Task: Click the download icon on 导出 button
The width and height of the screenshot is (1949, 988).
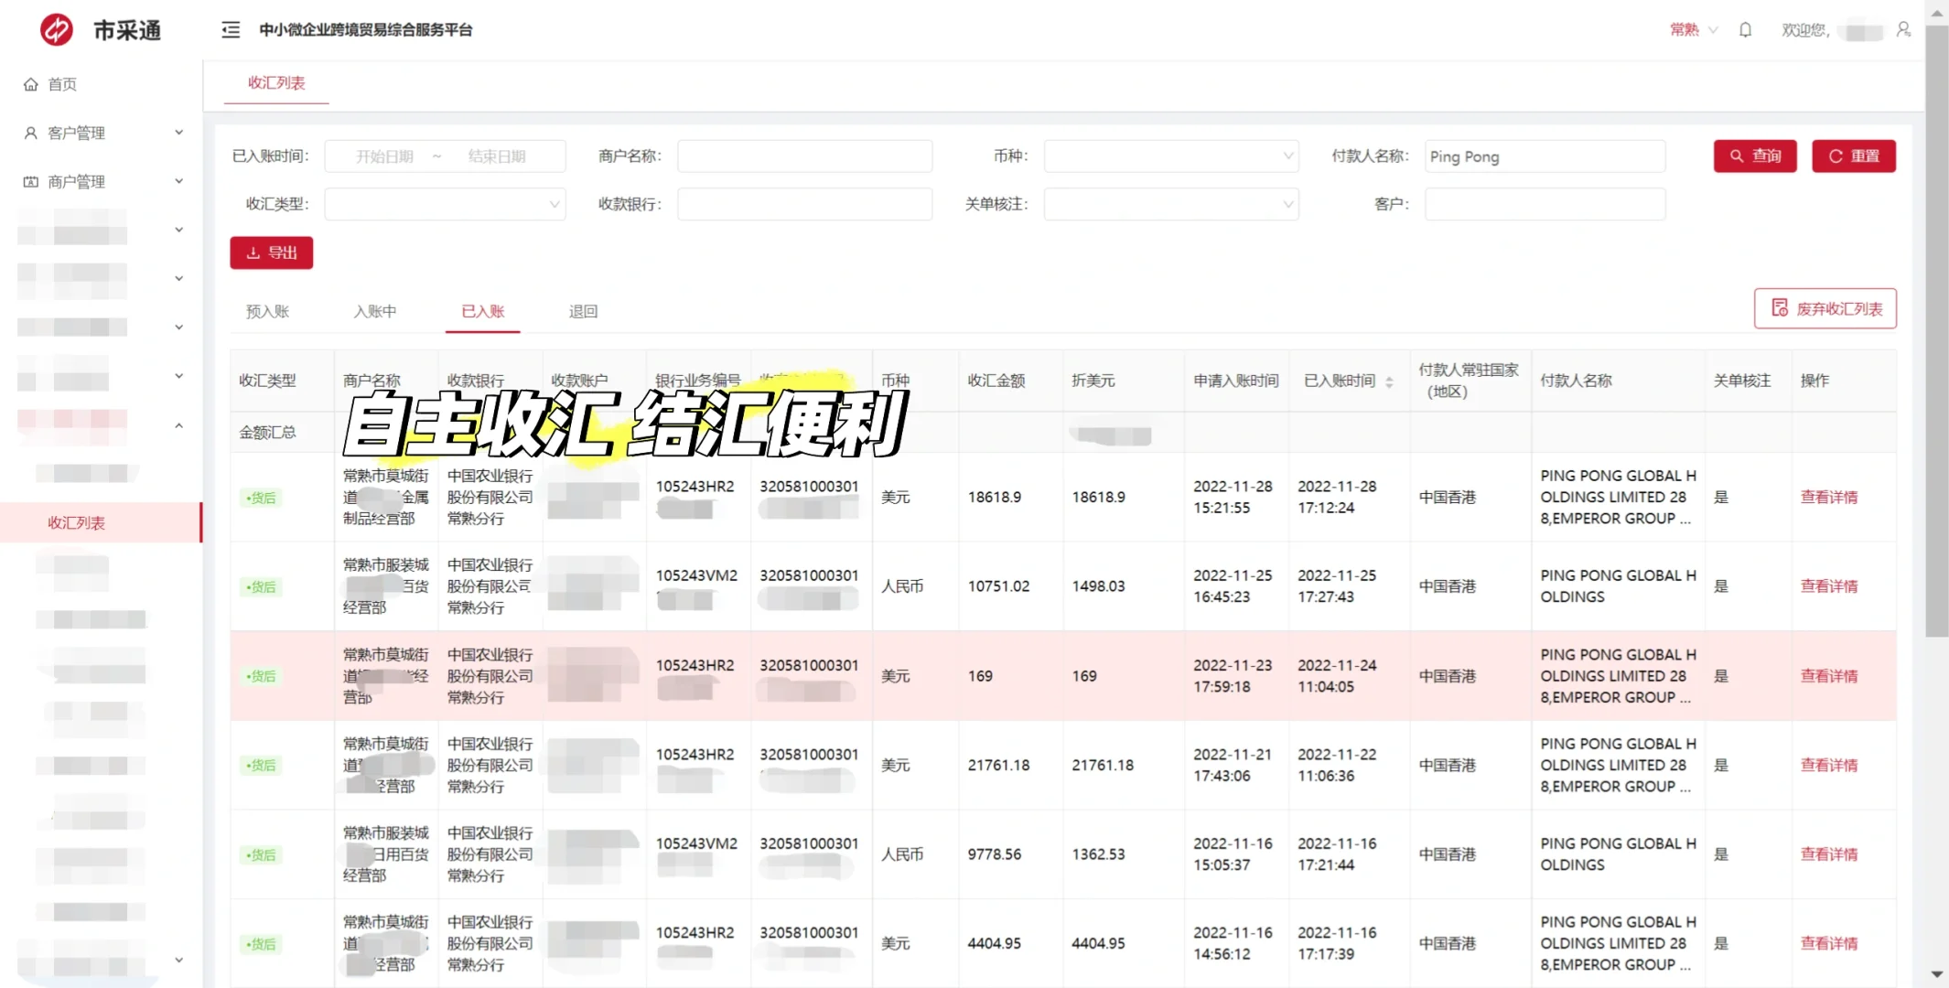Action: [254, 252]
